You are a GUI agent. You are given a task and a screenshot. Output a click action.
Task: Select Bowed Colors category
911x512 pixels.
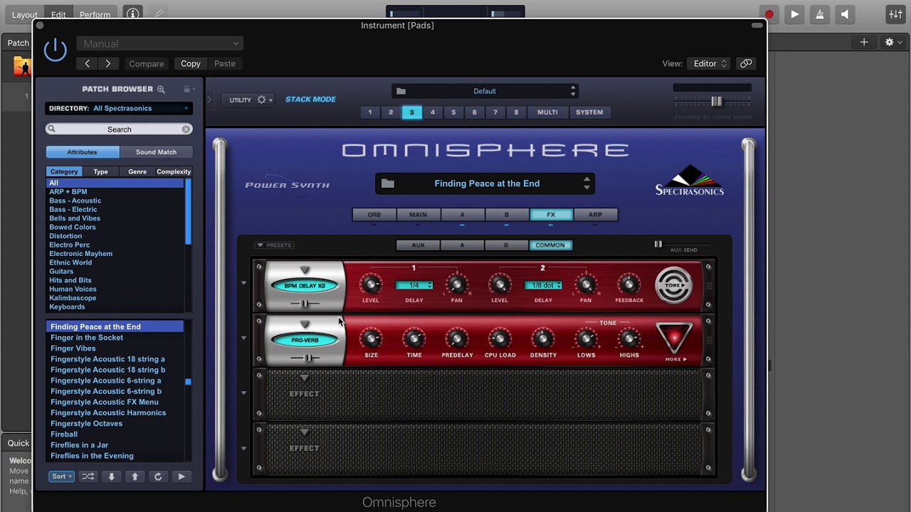[73, 227]
